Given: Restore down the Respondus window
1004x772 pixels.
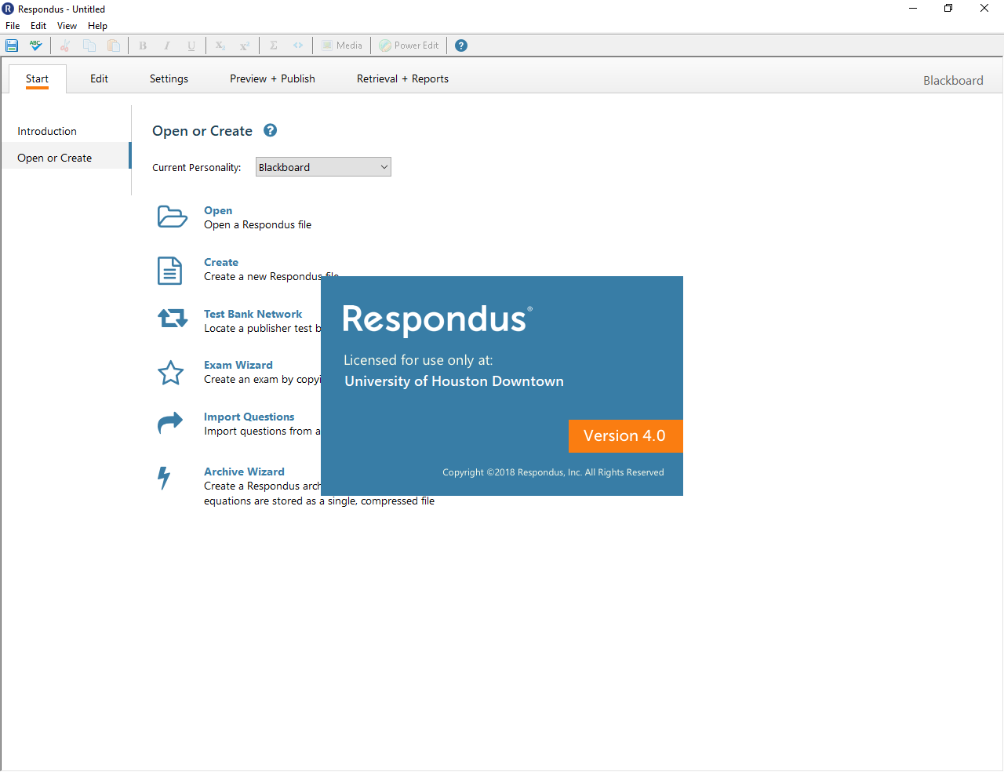Looking at the screenshot, I should click(948, 9).
